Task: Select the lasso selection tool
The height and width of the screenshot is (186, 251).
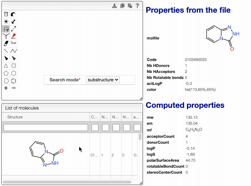Action: (6, 29)
